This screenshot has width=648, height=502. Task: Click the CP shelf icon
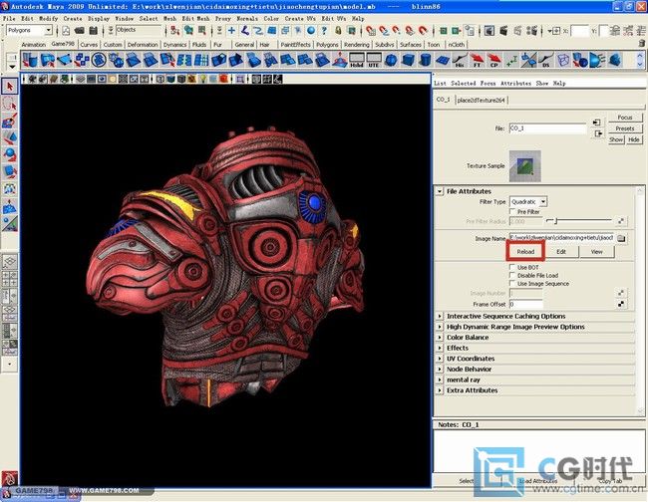493,61
